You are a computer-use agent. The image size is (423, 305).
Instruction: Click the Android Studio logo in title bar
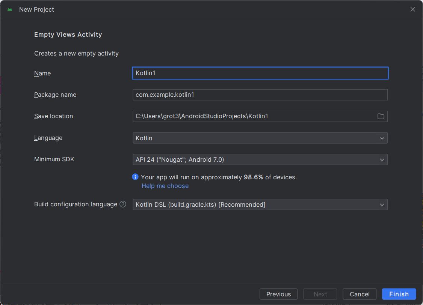(10, 9)
